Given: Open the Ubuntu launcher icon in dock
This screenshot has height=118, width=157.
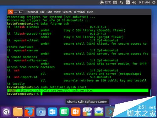Looking at the screenshot, I should coord(6,112).
